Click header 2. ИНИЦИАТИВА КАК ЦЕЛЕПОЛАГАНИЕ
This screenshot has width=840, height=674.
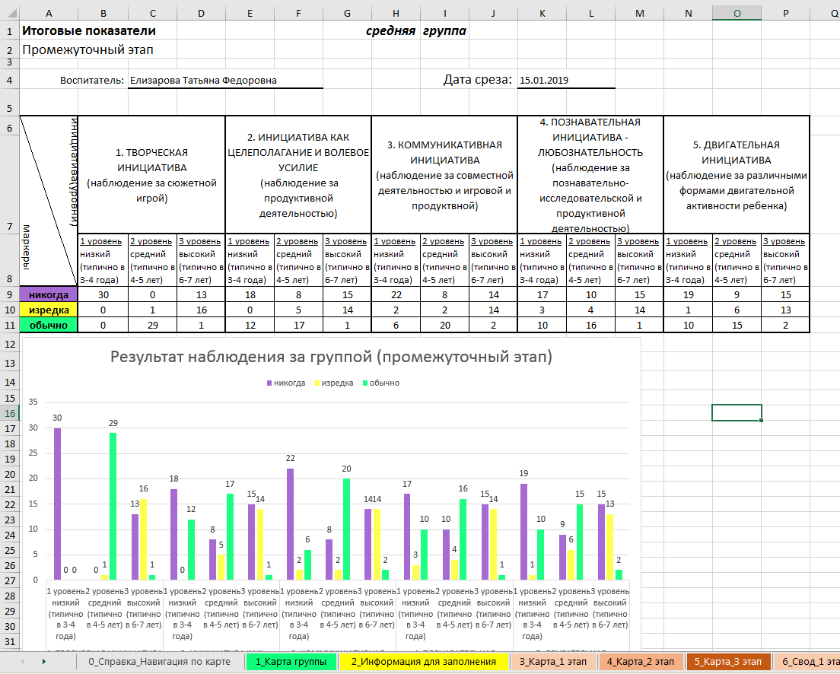298,175
